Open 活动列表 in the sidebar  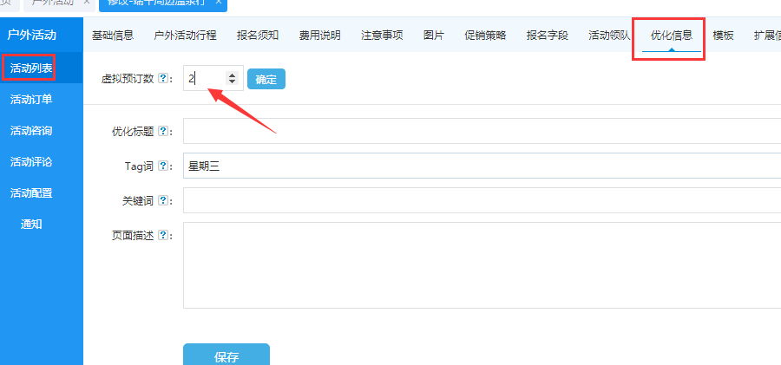click(31, 68)
